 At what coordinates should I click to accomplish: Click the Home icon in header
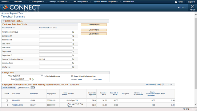point(176,2)
